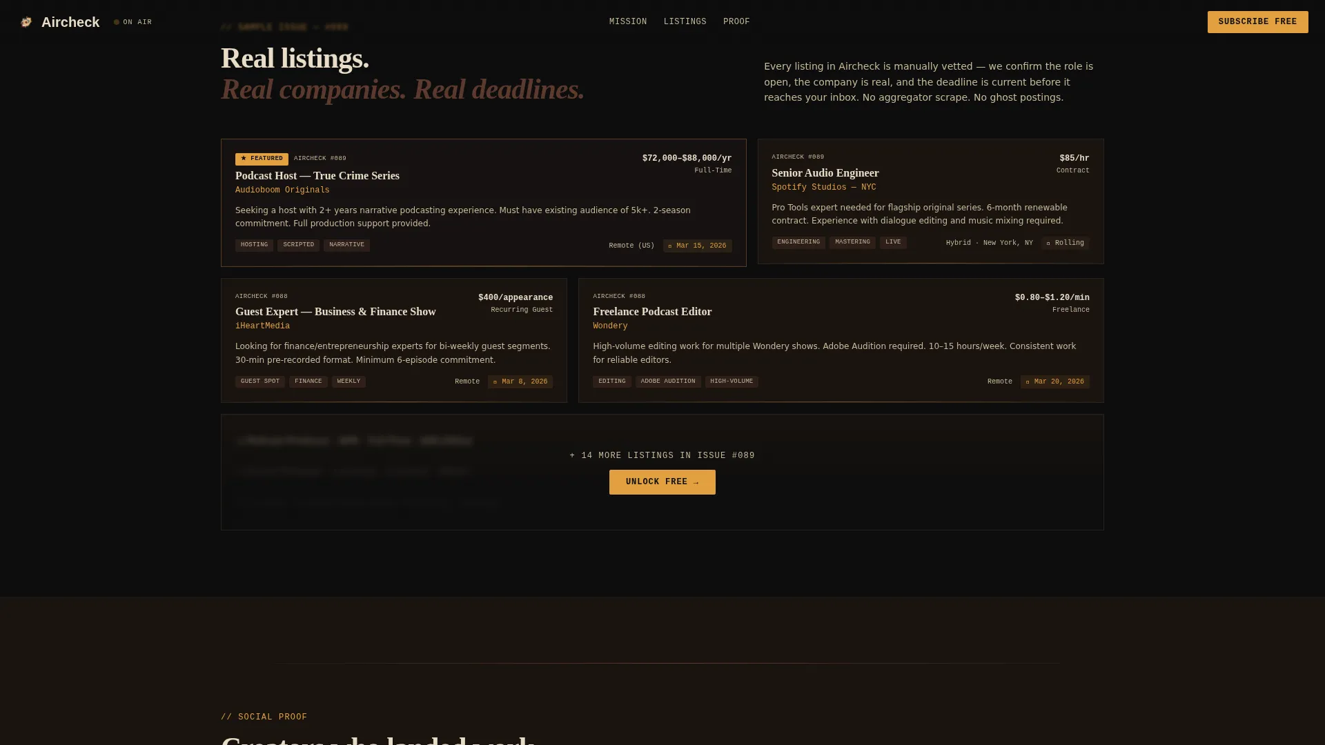Click the Aircheck logo icon

pyautogui.click(x=26, y=22)
